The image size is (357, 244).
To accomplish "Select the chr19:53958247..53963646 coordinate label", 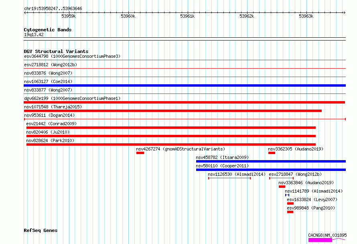I will tap(53, 9).
